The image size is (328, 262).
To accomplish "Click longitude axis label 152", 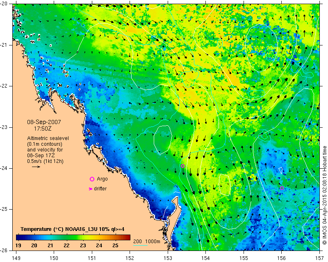I will pyautogui.click(x=130, y=258).
